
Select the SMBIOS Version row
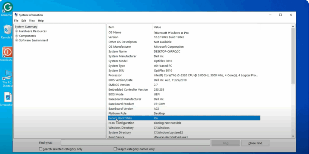[184, 85]
